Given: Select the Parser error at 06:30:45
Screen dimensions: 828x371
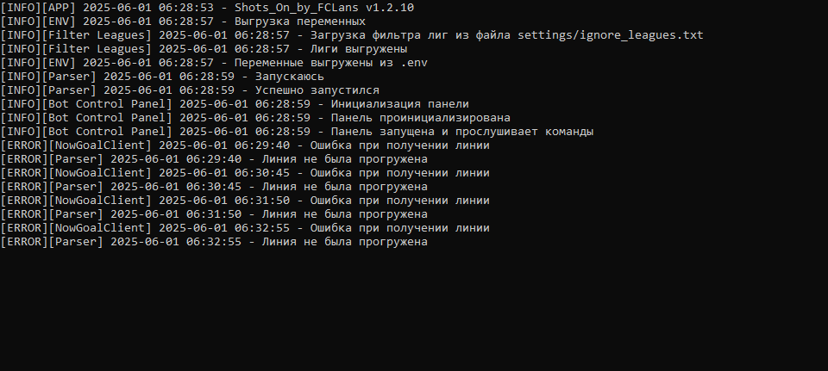Looking at the screenshot, I should [214, 187].
